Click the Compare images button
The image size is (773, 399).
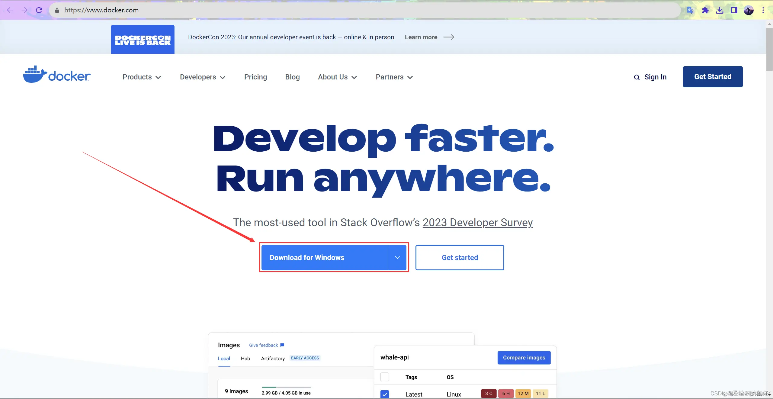coord(524,358)
